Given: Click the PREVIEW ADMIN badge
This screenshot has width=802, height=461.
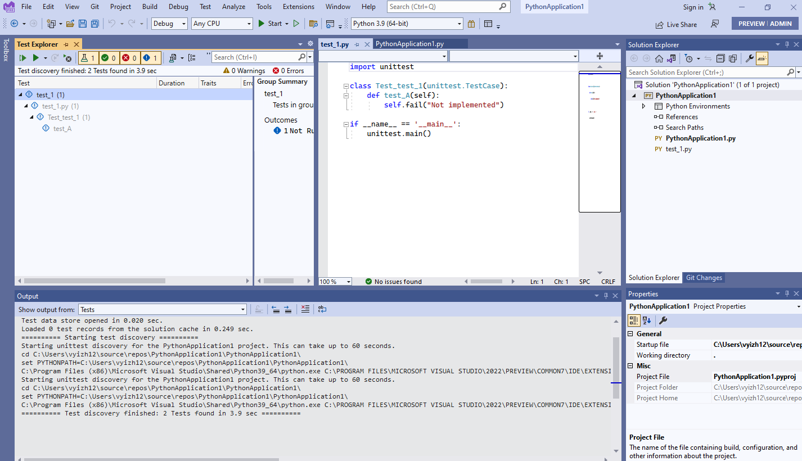Looking at the screenshot, I should coord(765,24).
